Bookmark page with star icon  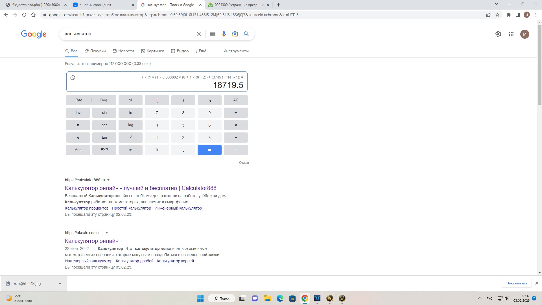point(497,15)
